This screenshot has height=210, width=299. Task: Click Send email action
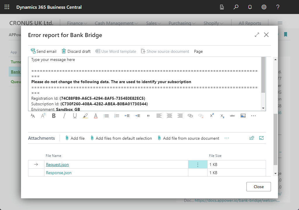(44, 51)
